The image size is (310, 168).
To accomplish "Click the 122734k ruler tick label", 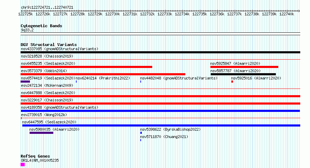I will pyautogui.click(x=182, y=14).
